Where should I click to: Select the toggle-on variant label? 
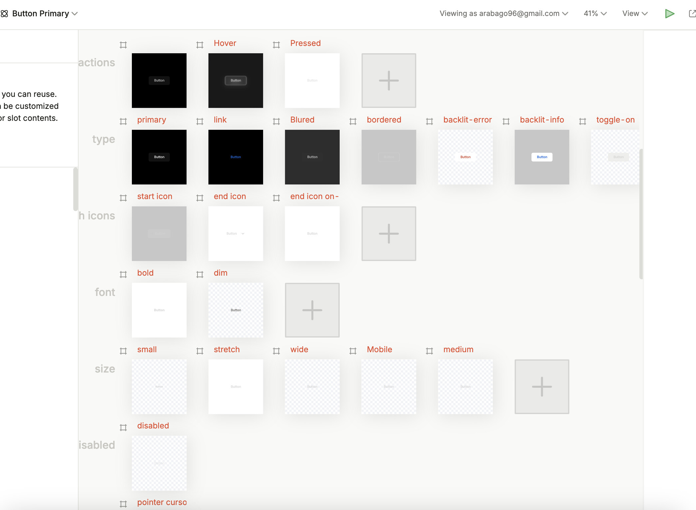[615, 120]
